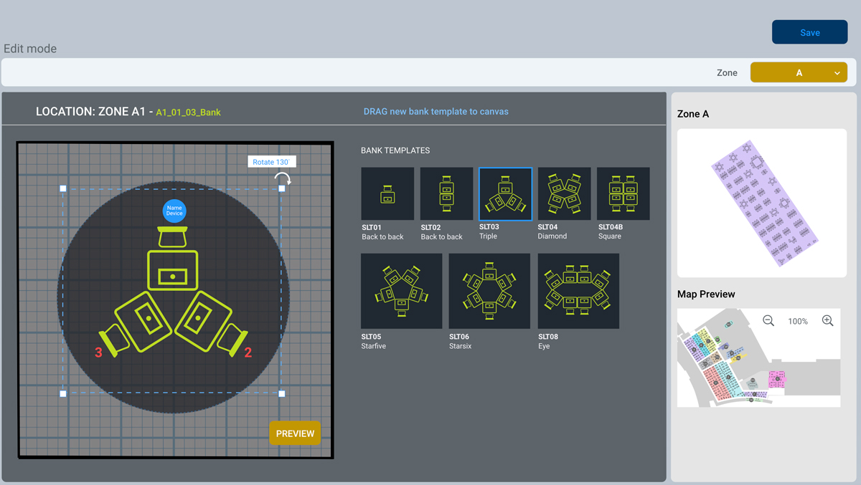The image size is (861, 485).
Task: Select the SLT03 Triple template
Action: [504, 193]
